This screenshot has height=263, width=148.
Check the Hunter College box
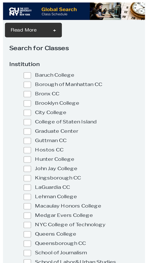27,160
